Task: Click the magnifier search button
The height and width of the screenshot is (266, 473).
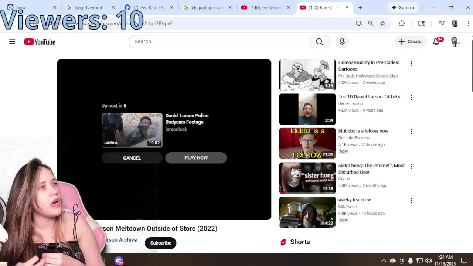Action: tap(319, 41)
